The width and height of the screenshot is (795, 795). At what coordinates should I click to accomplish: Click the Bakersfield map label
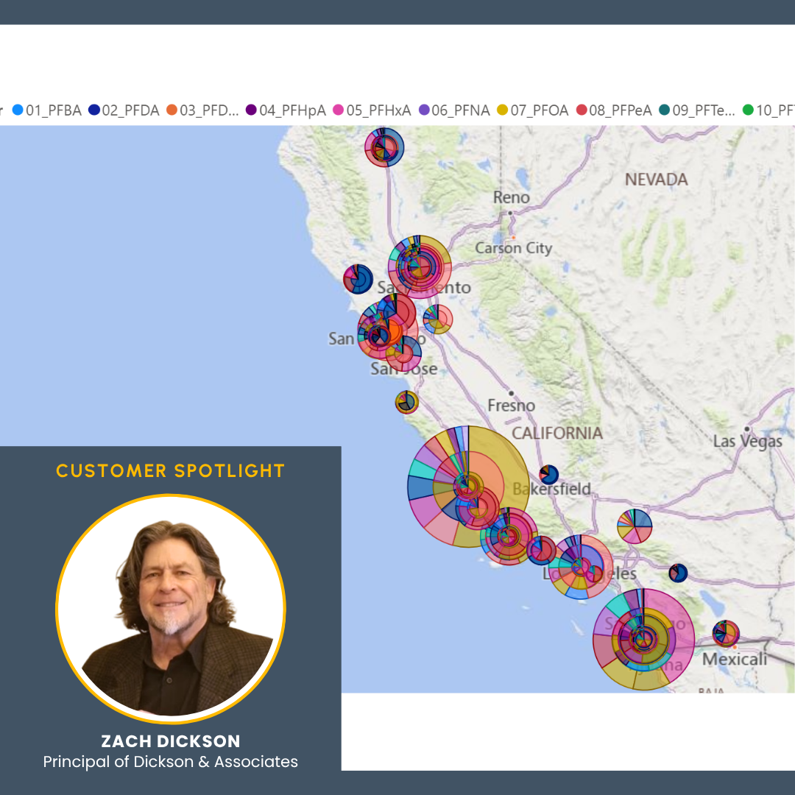click(551, 489)
